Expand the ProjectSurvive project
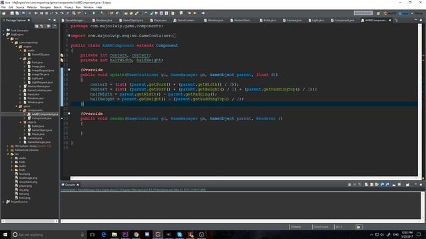This screenshot has height=239, width=426. pos(3,202)
